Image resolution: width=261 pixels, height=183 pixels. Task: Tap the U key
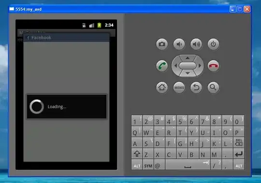click(x=205, y=131)
